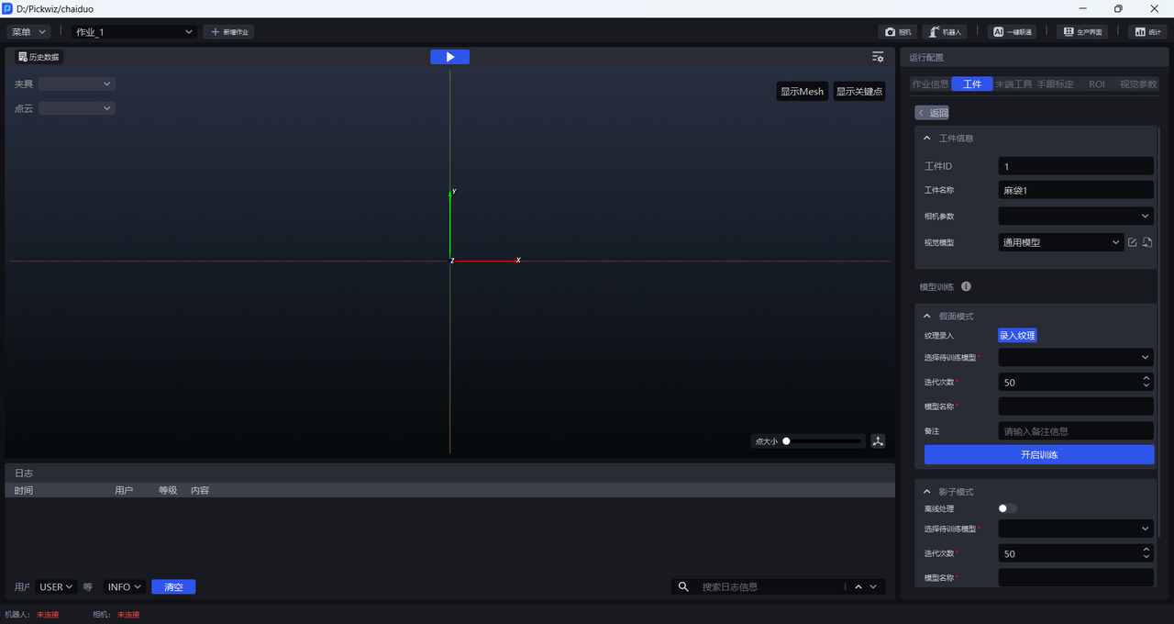The height and width of the screenshot is (624, 1174).
Task: Click the AI 一键联通 button
Action: (1012, 32)
